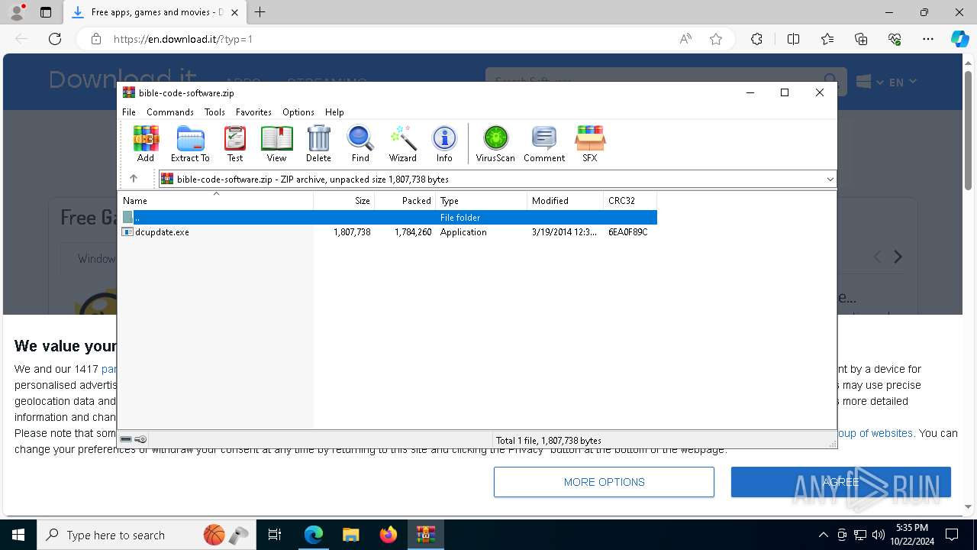The width and height of the screenshot is (977, 550).
Task: Open the Help menu
Action: 334,112
